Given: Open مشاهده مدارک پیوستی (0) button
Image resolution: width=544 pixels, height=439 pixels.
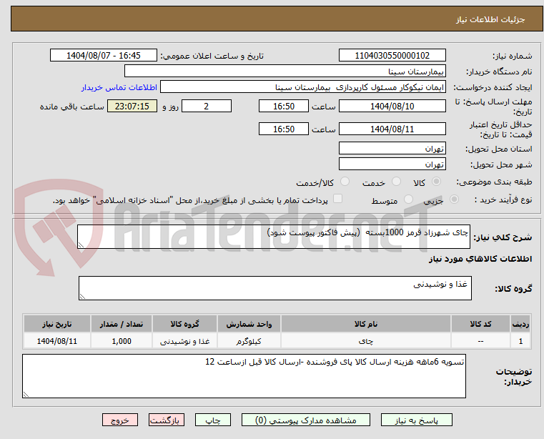Looking at the screenshot, I should click(306, 420).
